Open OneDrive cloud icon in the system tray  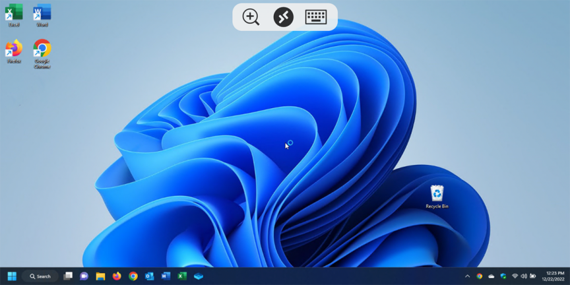pyautogui.click(x=491, y=276)
